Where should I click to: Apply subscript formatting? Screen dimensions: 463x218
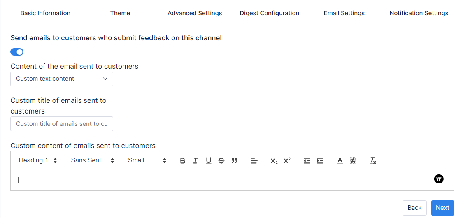[x=274, y=161]
